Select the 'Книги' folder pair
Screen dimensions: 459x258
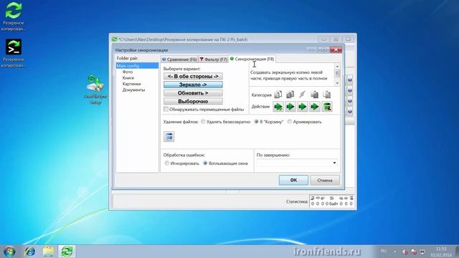coord(128,78)
